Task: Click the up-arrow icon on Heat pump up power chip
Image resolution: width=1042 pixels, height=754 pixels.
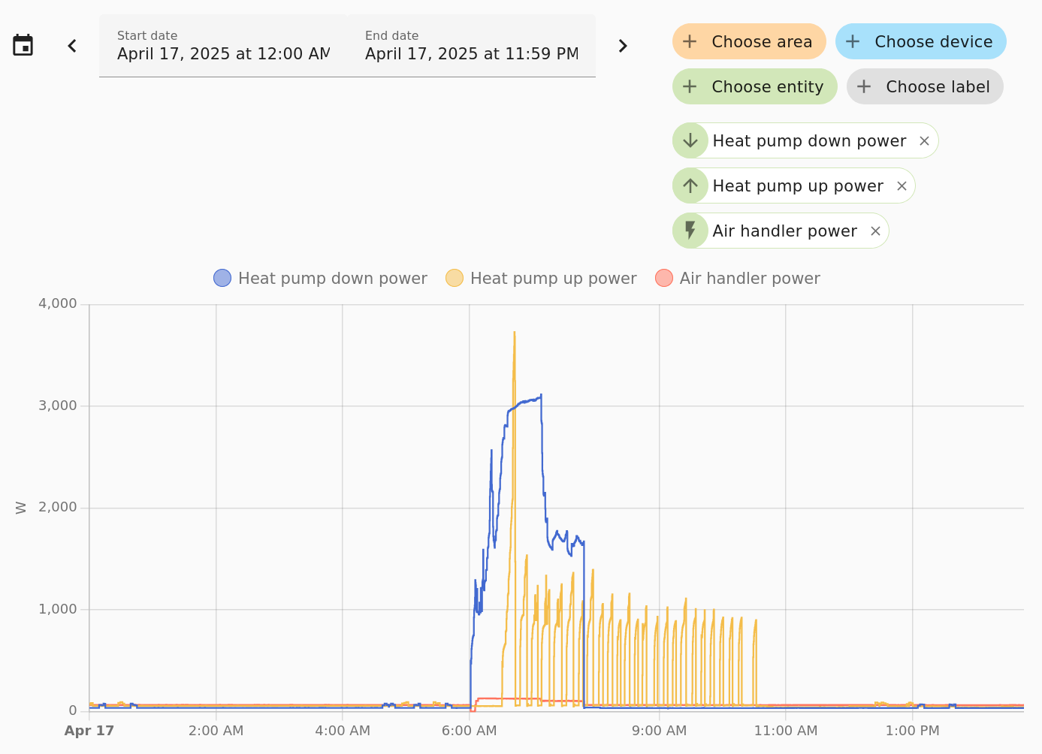Action: 690,185
